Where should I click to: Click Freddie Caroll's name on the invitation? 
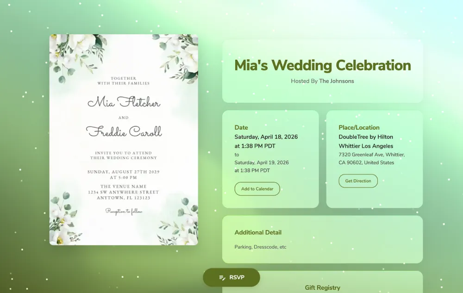124,131
